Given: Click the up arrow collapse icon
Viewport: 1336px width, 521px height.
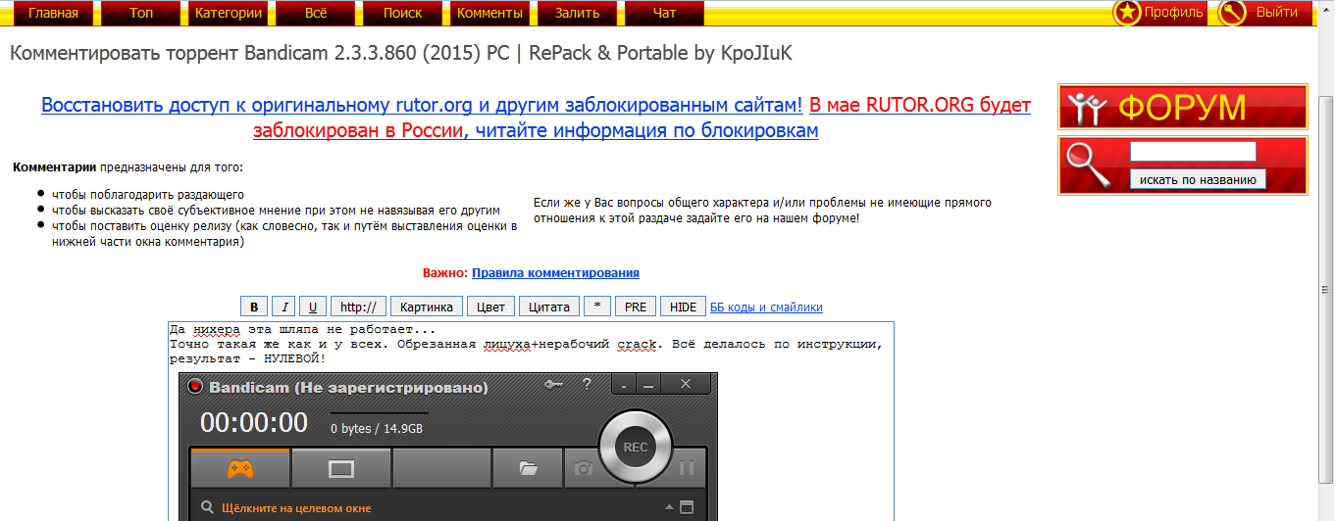Looking at the screenshot, I should click(x=670, y=507).
